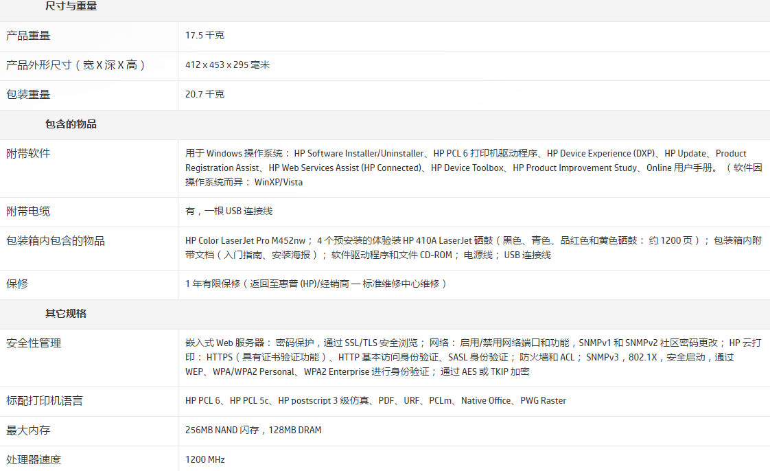Select the 最大内存 row label
Image resolution: width=770 pixels, height=471 pixels.
(28, 430)
